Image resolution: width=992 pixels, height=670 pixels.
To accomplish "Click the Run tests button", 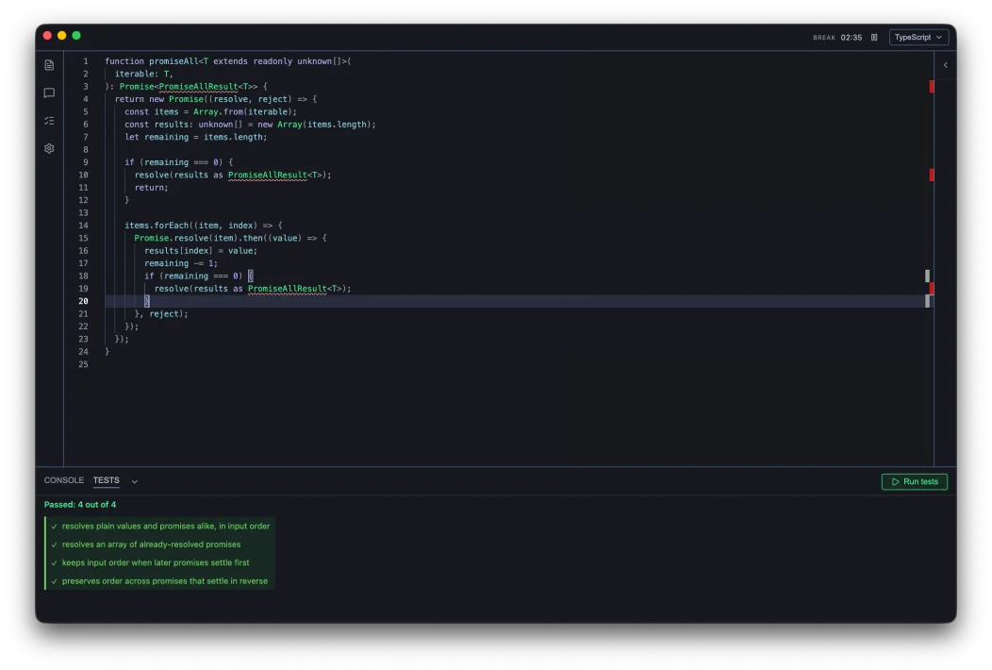I will (914, 481).
